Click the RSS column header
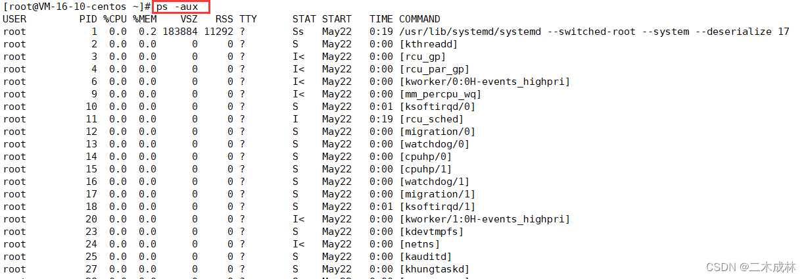Image resolution: width=806 pixels, height=279 pixels. pos(224,19)
